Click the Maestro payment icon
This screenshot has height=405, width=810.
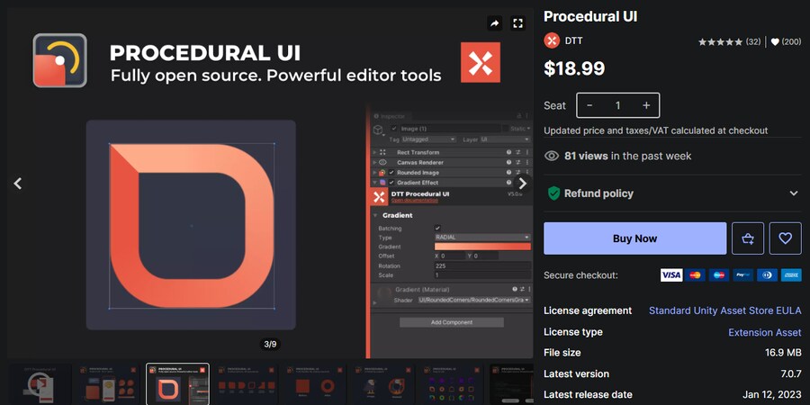tap(719, 274)
